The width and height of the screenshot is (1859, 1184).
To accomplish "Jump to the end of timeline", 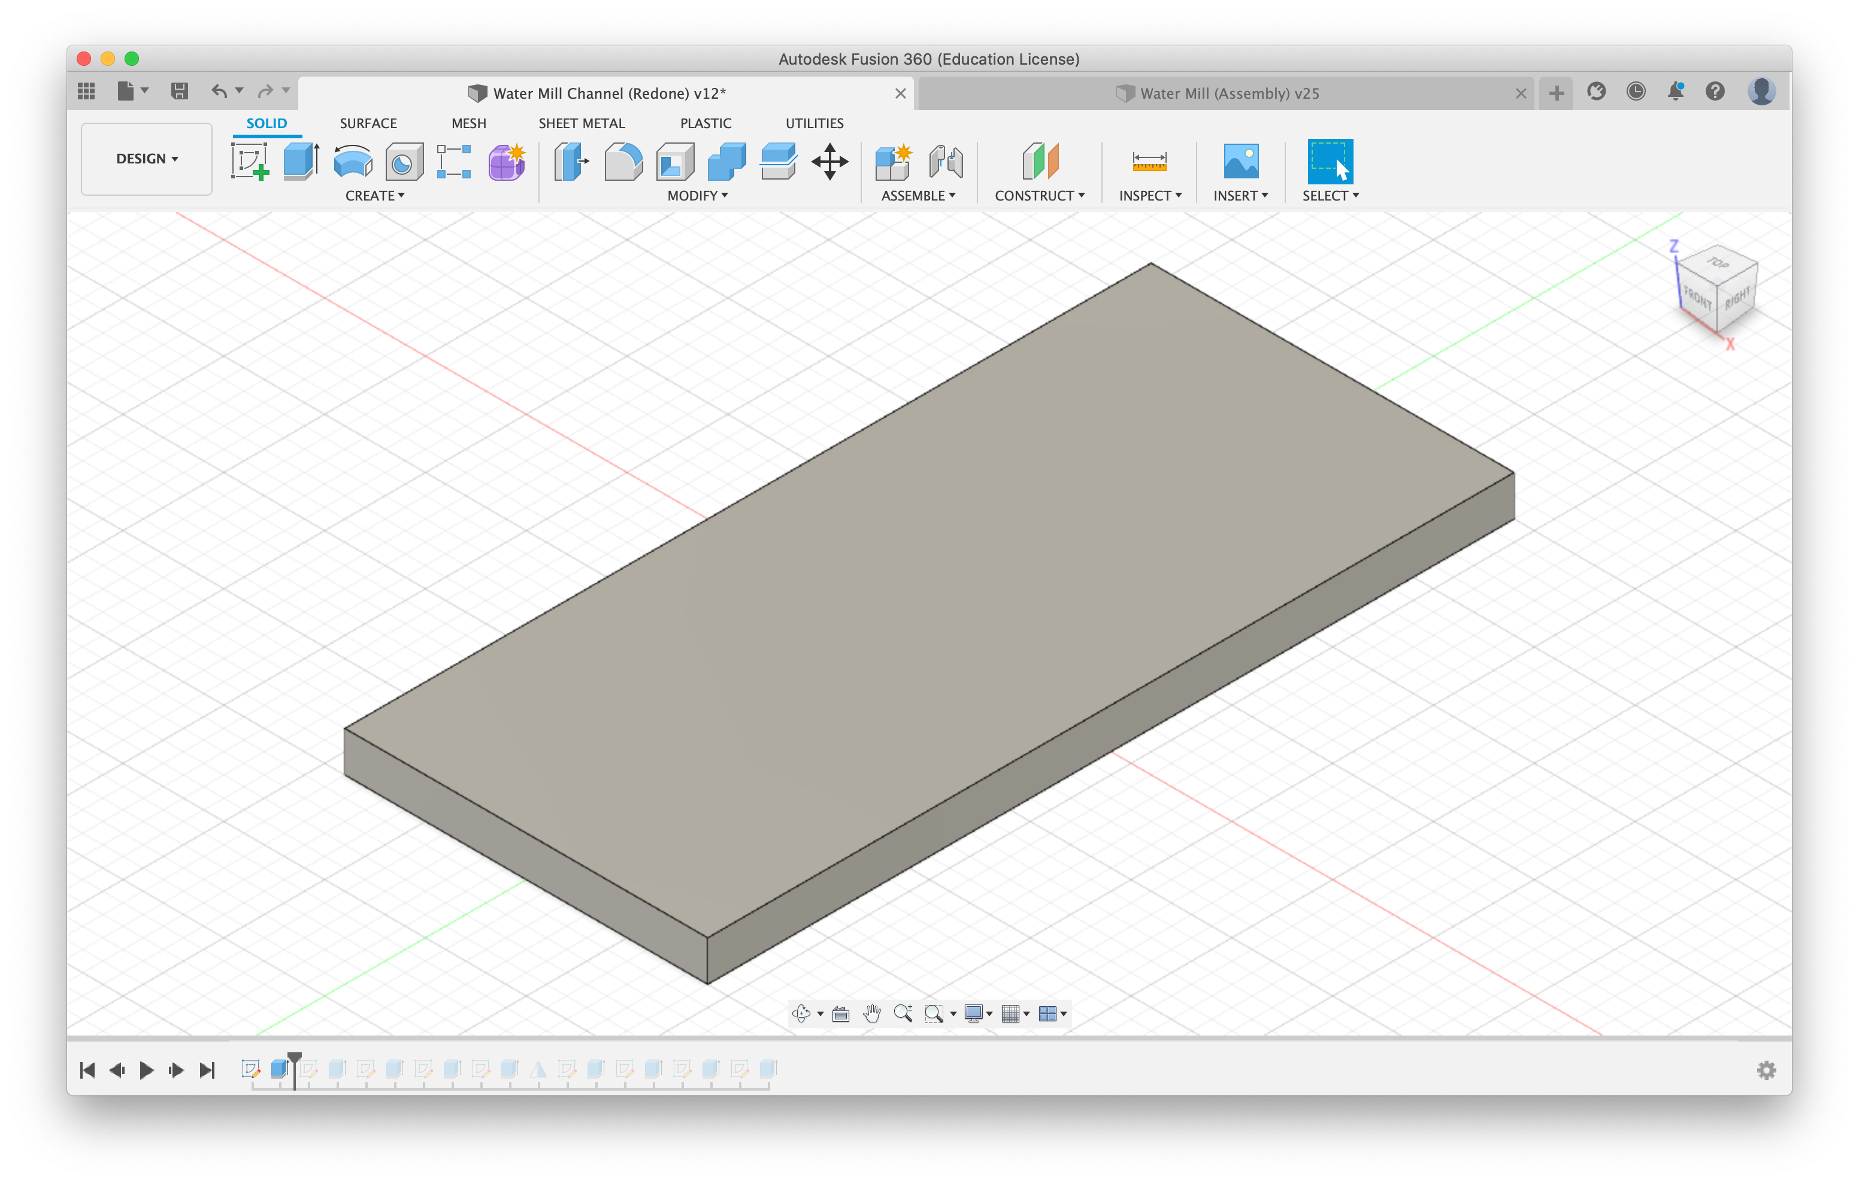I will (x=207, y=1070).
